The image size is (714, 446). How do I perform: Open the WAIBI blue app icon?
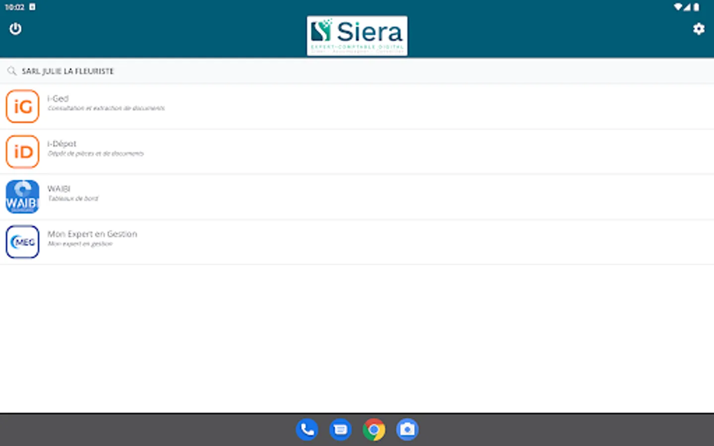tap(22, 197)
